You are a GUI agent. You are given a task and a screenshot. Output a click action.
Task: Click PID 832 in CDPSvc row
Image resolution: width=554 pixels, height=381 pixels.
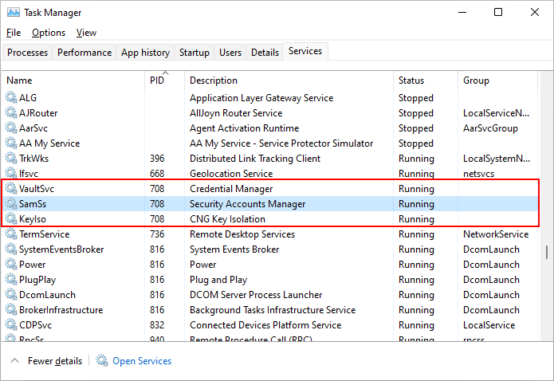tap(157, 325)
